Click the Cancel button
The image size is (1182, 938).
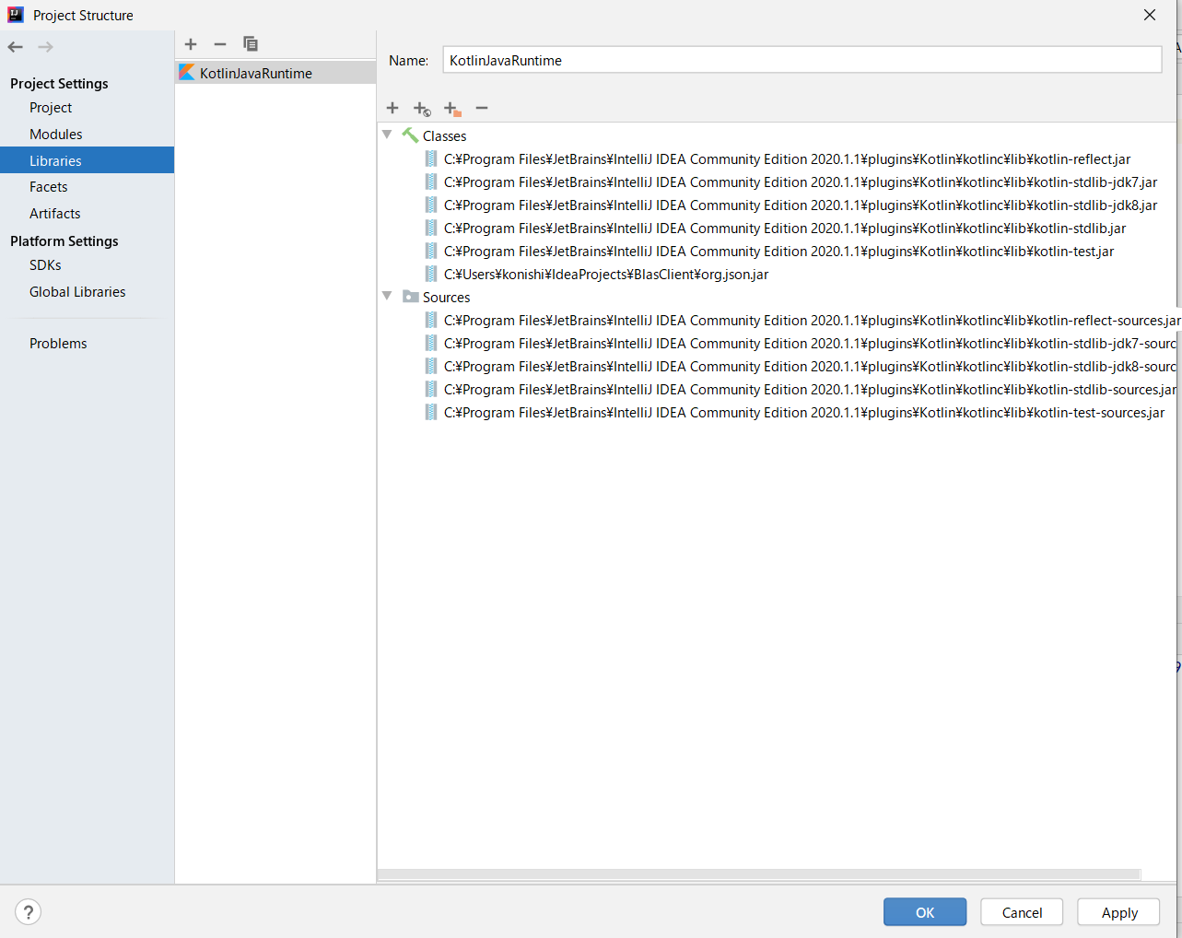pos(1022,912)
